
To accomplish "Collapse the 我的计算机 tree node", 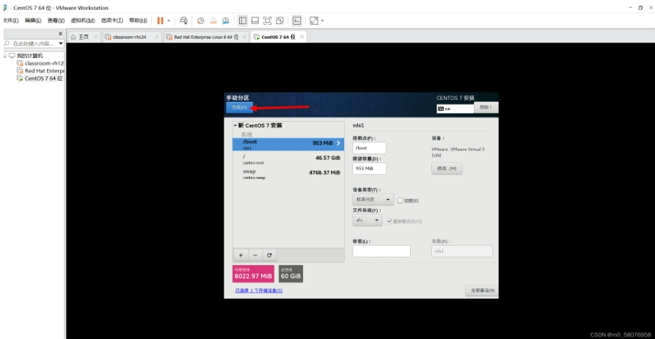I will (4, 56).
